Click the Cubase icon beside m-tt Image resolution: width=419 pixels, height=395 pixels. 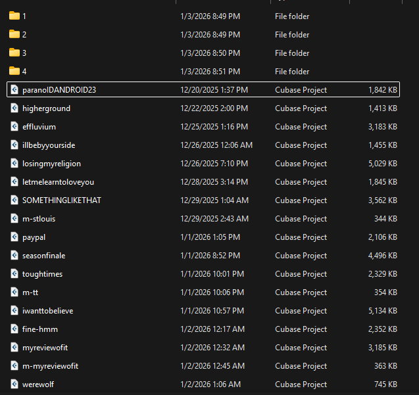pyautogui.click(x=14, y=292)
